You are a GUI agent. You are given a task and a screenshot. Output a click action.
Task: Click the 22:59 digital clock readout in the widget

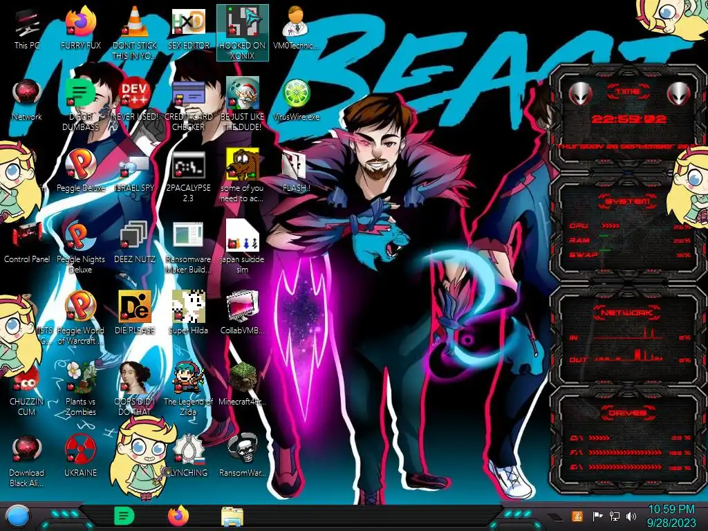click(x=628, y=119)
